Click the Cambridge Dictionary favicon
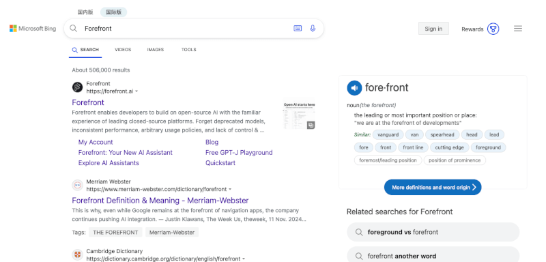The image size is (546, 262). pos(77,254)
